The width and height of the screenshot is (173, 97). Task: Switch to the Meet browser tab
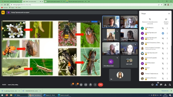point(33,2)
